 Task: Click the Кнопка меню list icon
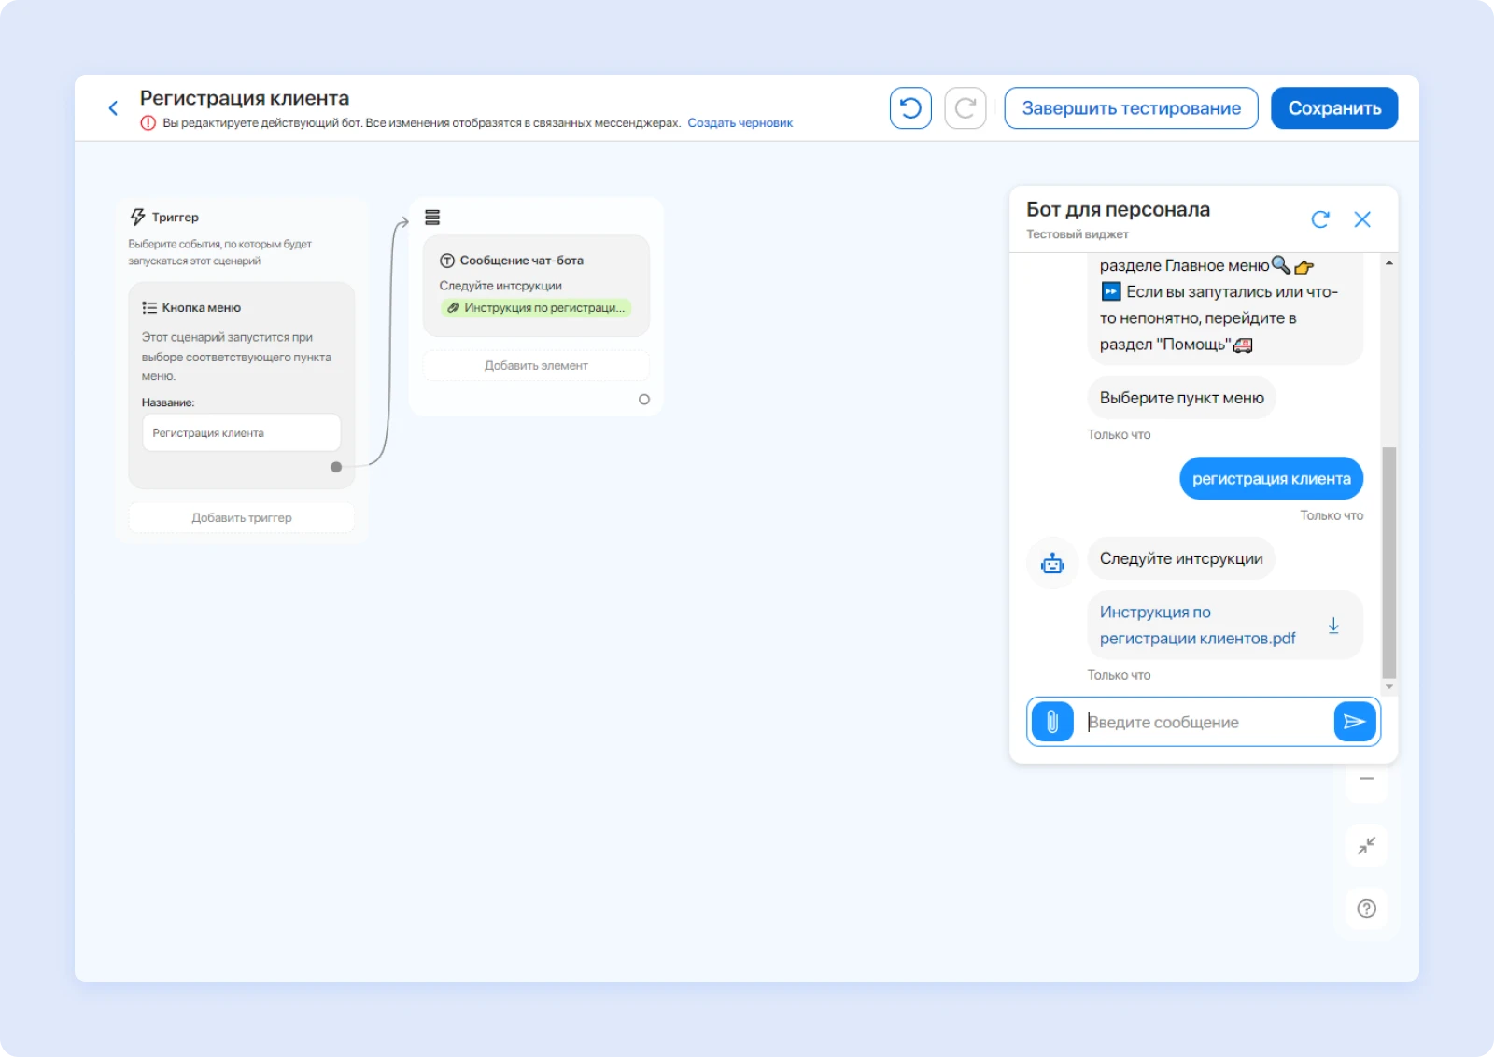click(x=148, y=306)
